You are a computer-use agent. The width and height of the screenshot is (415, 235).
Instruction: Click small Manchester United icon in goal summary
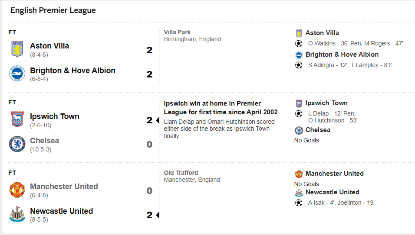pyautogui.click(x=299, y=174)
